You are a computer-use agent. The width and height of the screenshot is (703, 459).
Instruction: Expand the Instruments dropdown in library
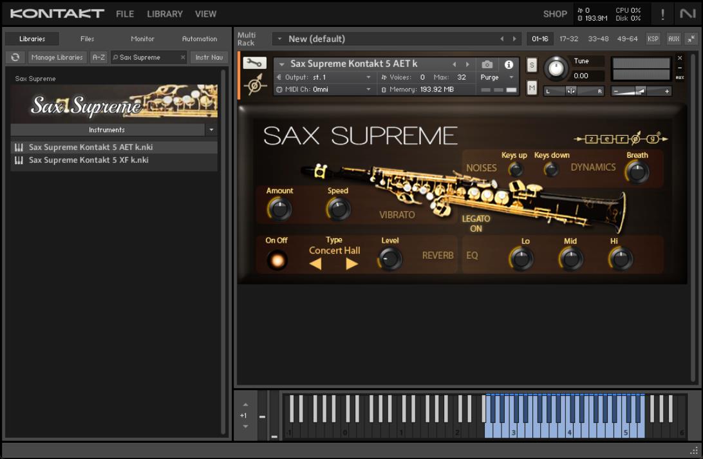coord(211,130)
